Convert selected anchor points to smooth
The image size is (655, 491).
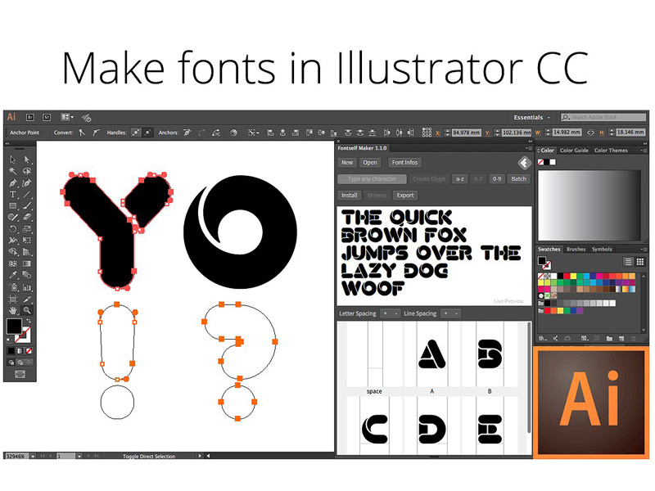point(96,133)
